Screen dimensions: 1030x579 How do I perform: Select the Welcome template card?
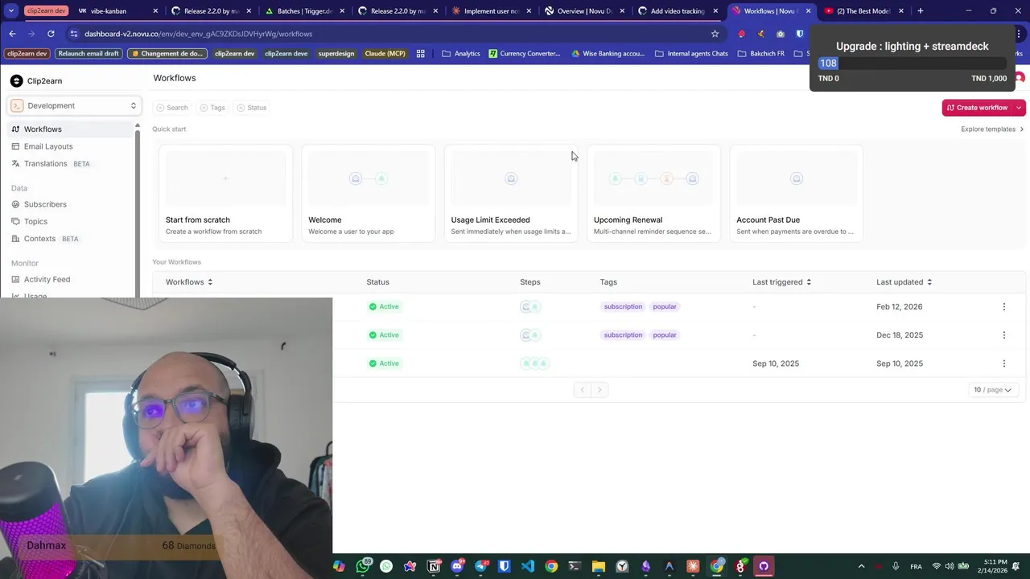click(368, 193)
